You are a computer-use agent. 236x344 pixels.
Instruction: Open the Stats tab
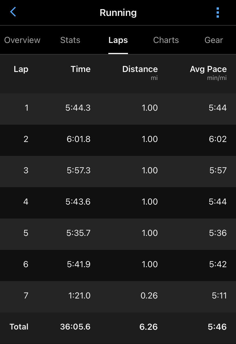70,40
